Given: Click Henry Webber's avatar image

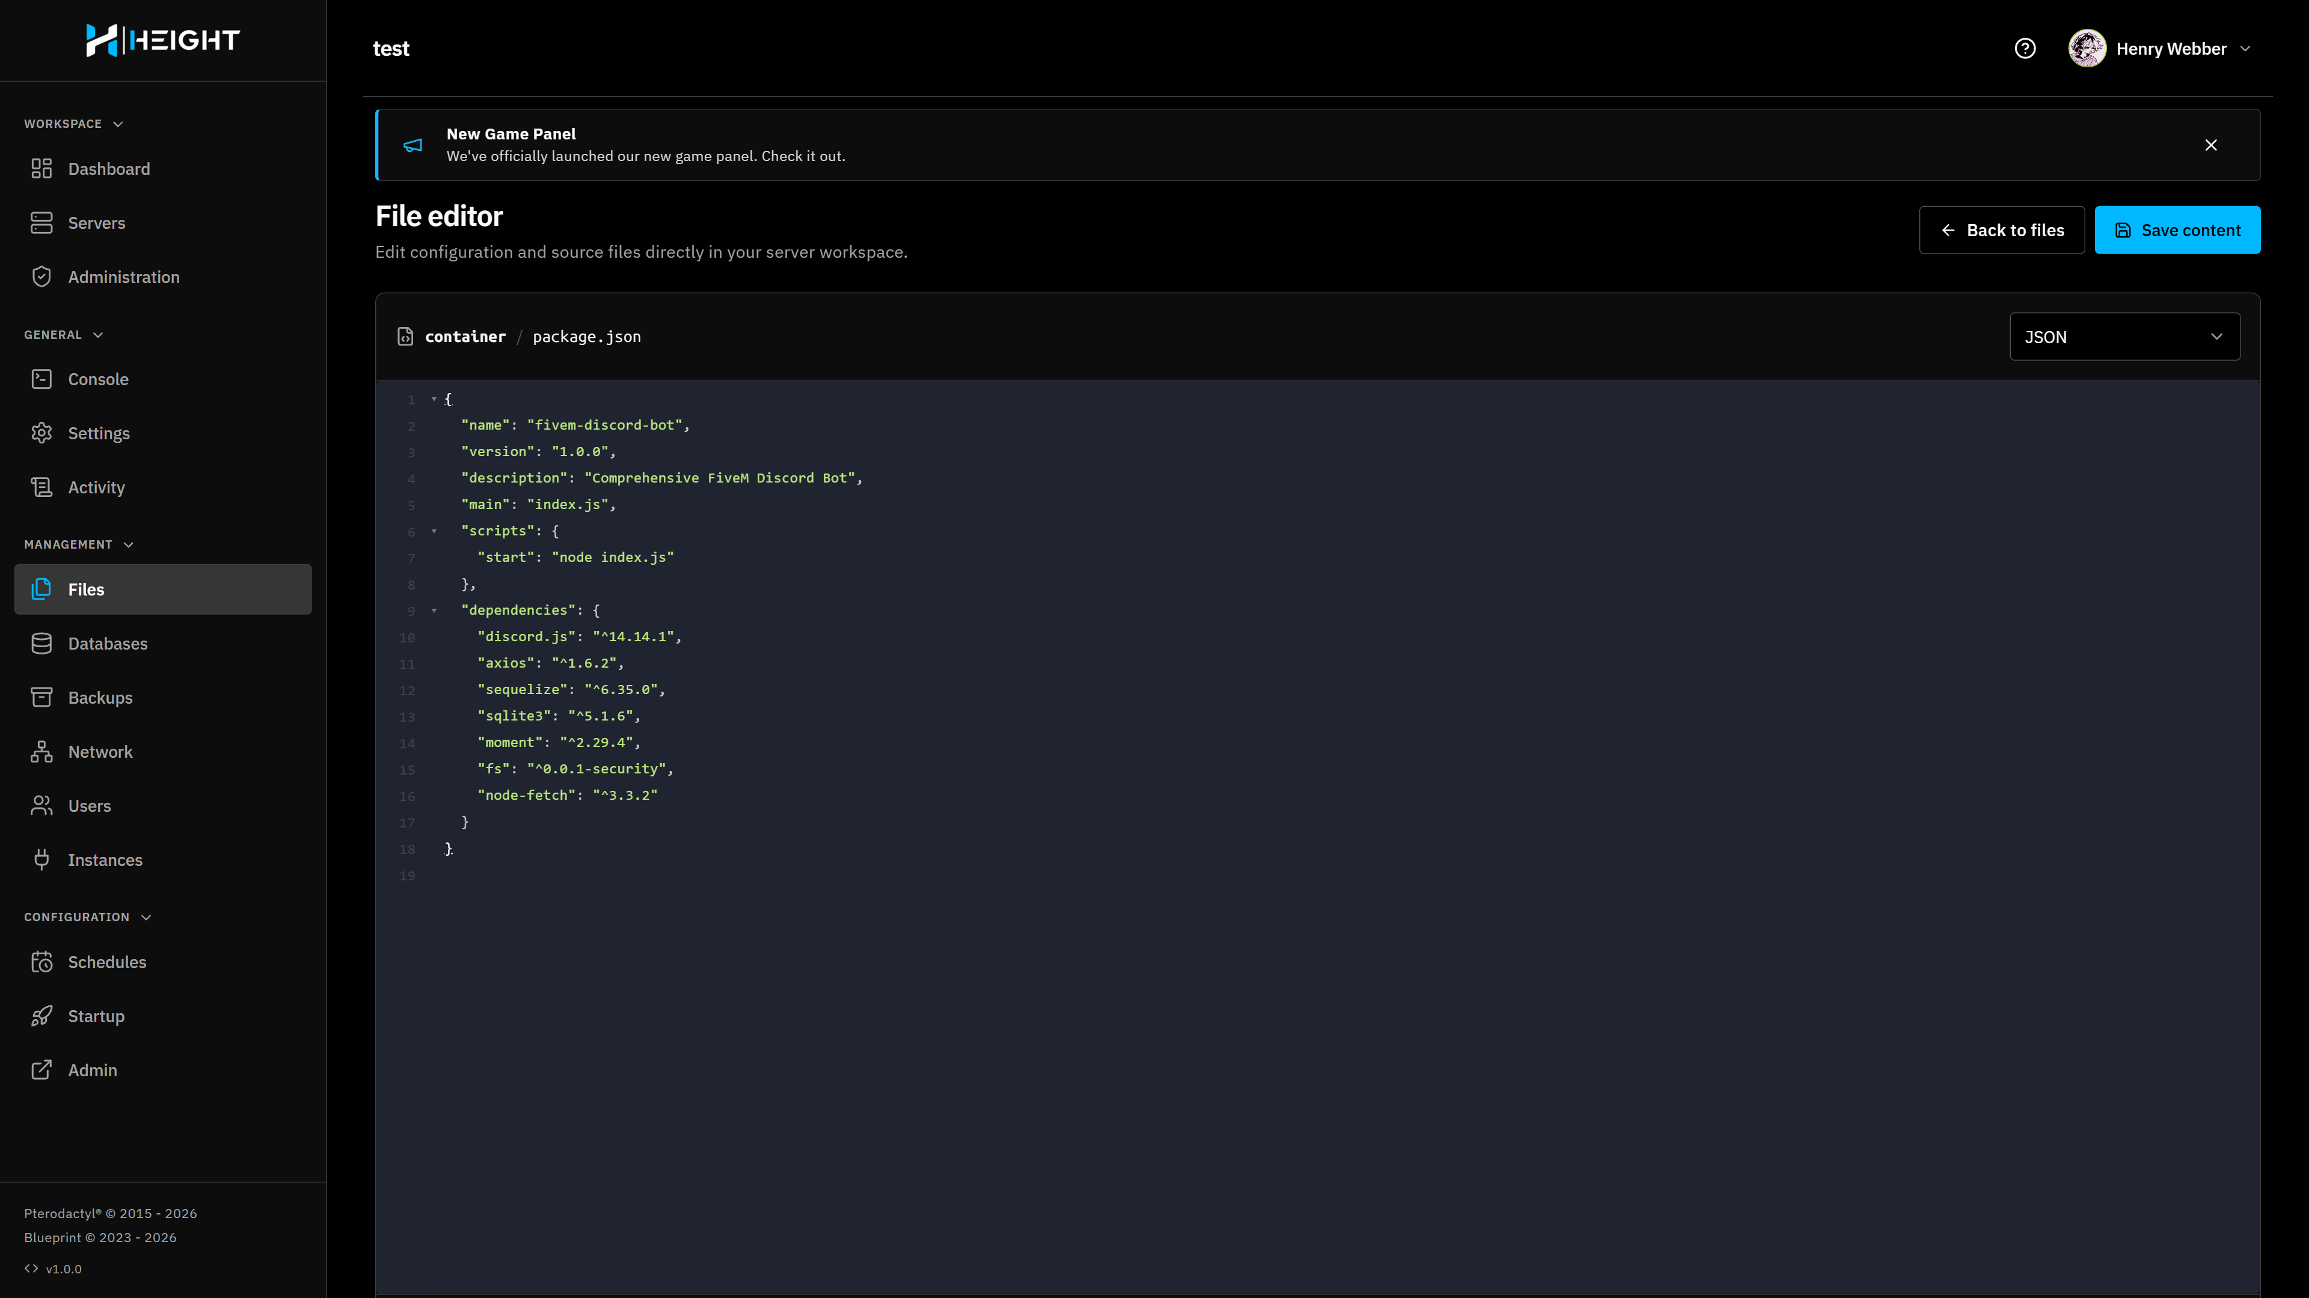Looking at the screenshot, I should point(2087,48).
